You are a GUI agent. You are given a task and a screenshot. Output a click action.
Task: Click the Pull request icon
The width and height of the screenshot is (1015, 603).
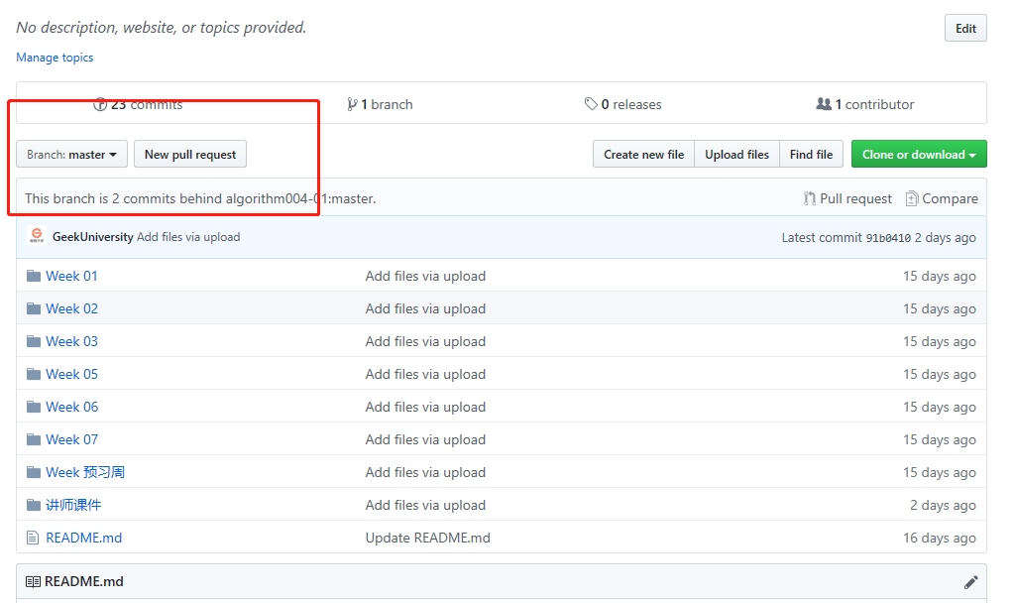pyautogui.click(x=810, y=198)
